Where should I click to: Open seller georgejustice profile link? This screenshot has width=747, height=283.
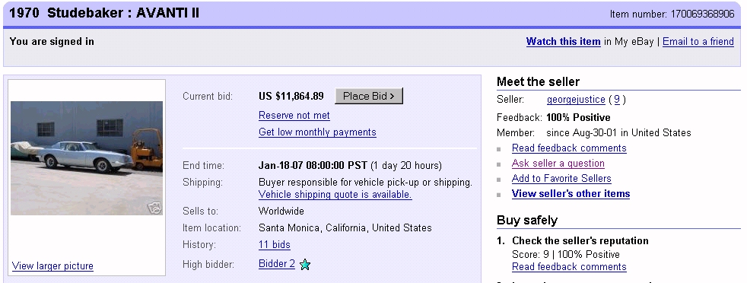point(576,100)
